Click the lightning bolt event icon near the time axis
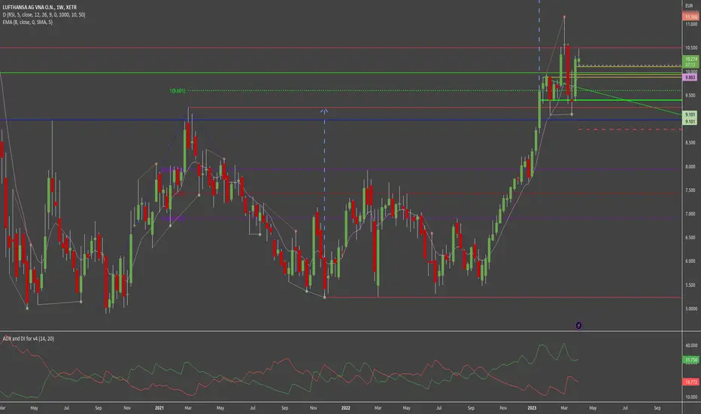701x414 pixels. (578, 325)
